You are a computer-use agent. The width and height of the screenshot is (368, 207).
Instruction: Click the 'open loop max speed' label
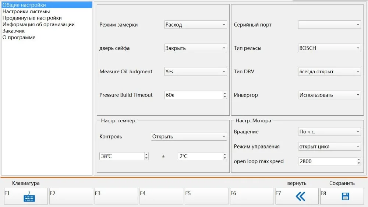[259, 161]
